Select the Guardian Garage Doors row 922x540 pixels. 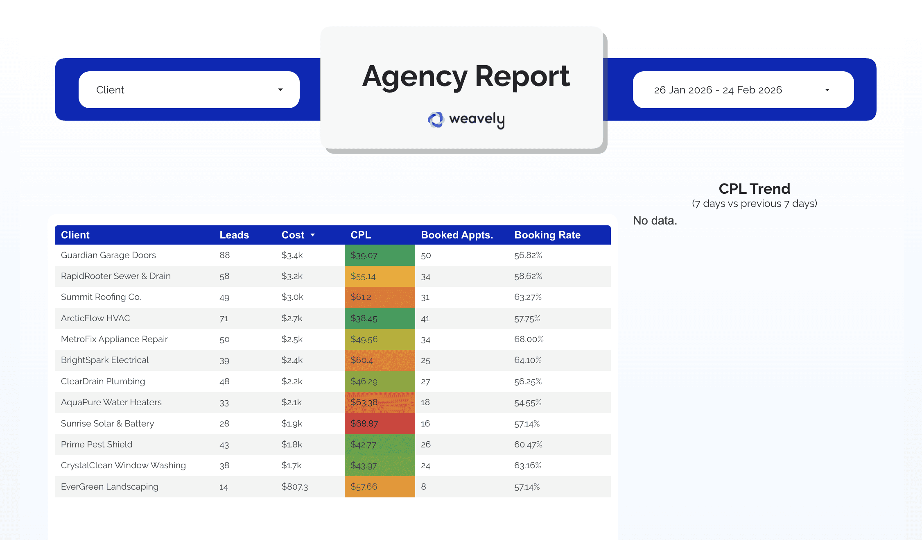click(108, 255)
